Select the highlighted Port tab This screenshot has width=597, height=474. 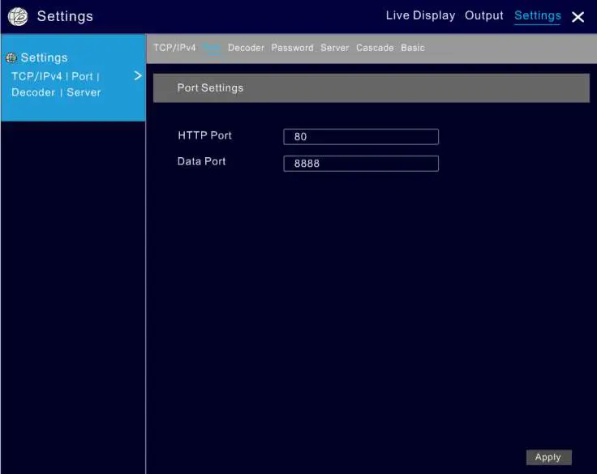(x=212, y=48)
